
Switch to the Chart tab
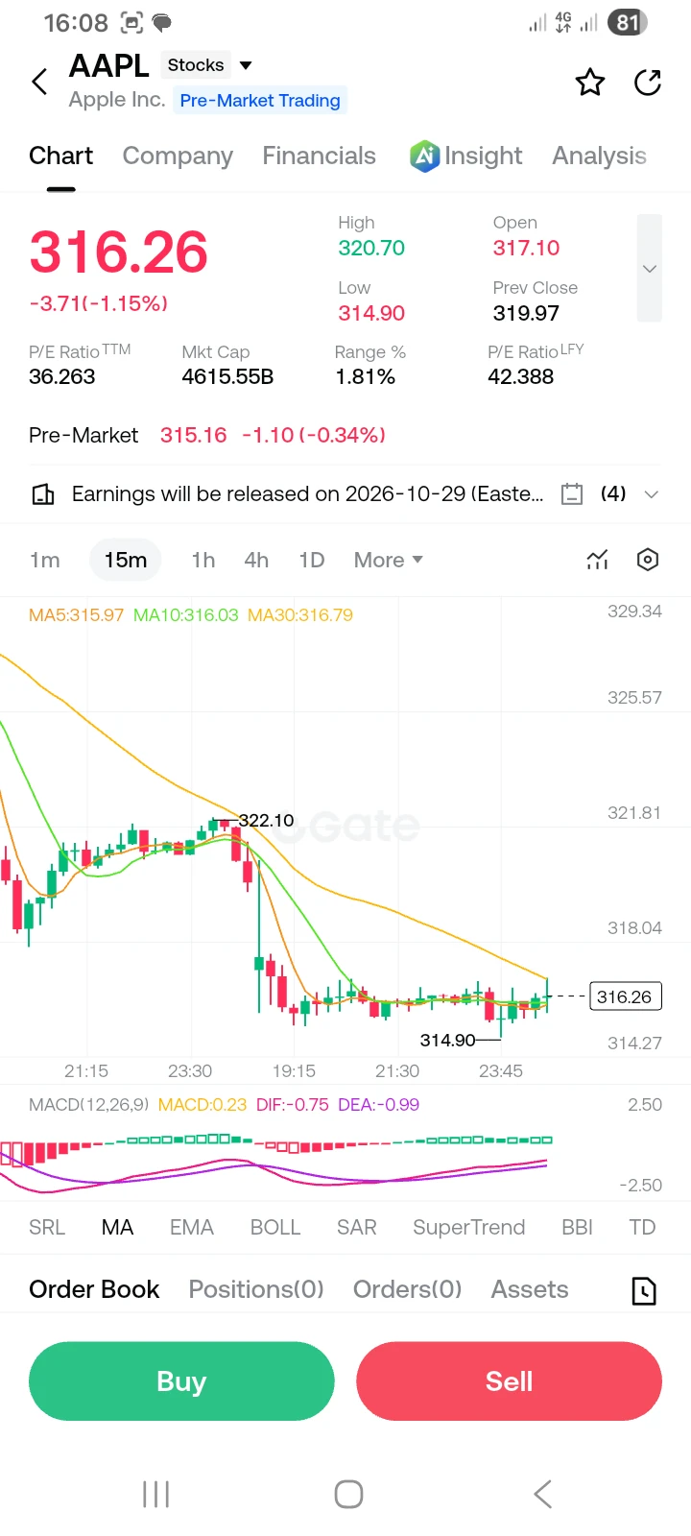coord(60,156)
